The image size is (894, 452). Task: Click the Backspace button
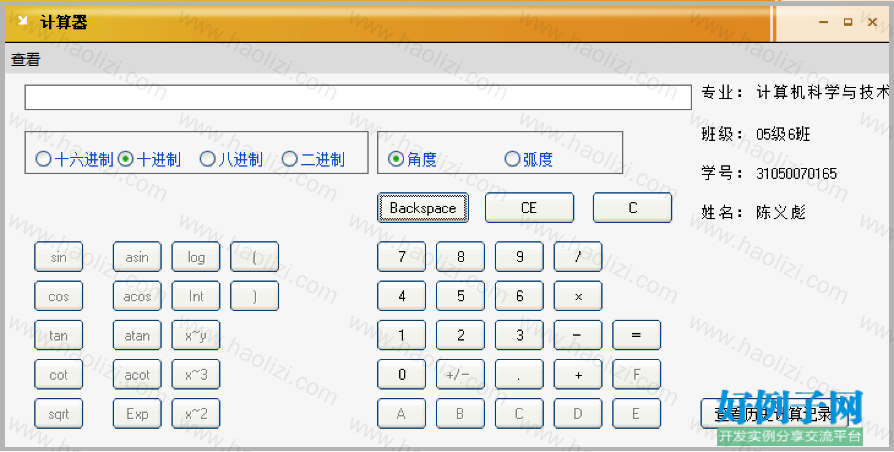(423, 208)
